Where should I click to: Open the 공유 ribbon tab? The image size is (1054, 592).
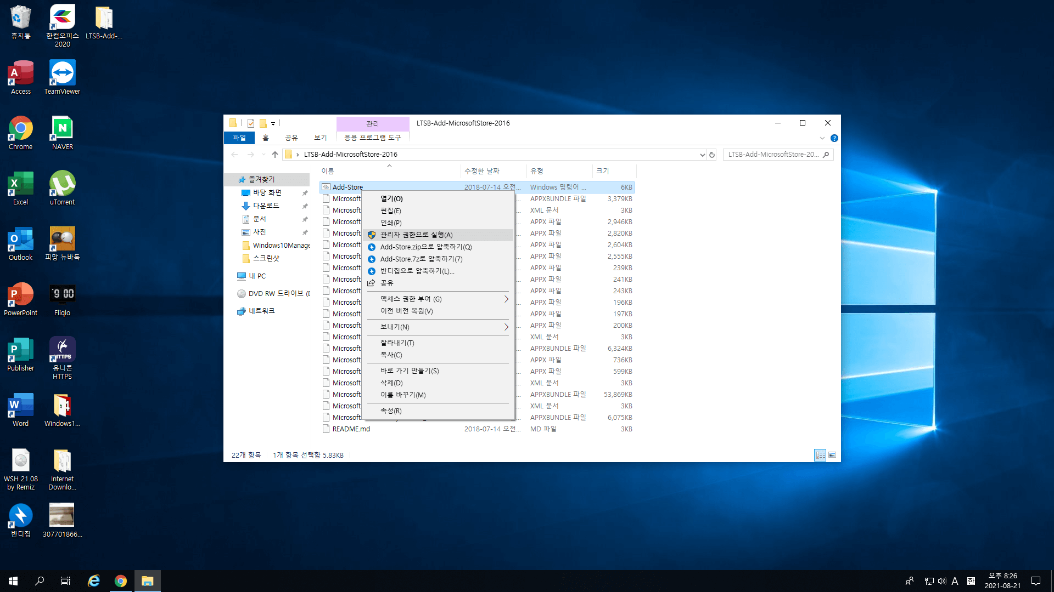click(291, 138)
